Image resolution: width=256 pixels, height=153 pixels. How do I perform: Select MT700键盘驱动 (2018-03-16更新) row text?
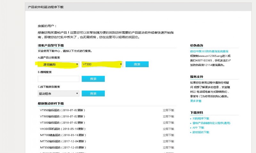click(63, 135)
